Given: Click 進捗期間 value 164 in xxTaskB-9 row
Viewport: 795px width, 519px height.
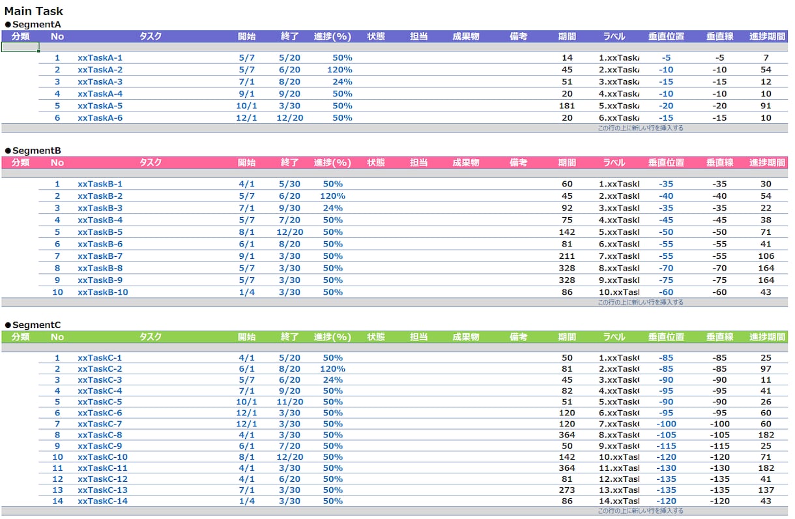Looking at the screenshot, I should tap(766, 280).
